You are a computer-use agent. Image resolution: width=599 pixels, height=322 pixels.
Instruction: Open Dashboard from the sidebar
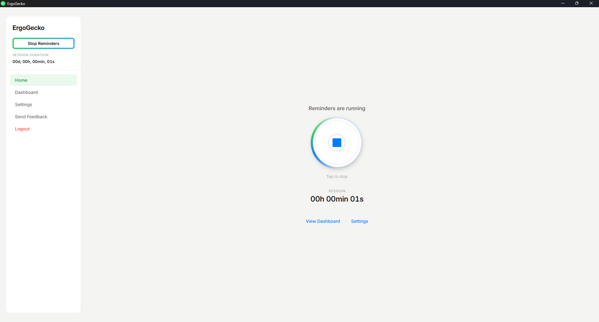click(26, 92)
